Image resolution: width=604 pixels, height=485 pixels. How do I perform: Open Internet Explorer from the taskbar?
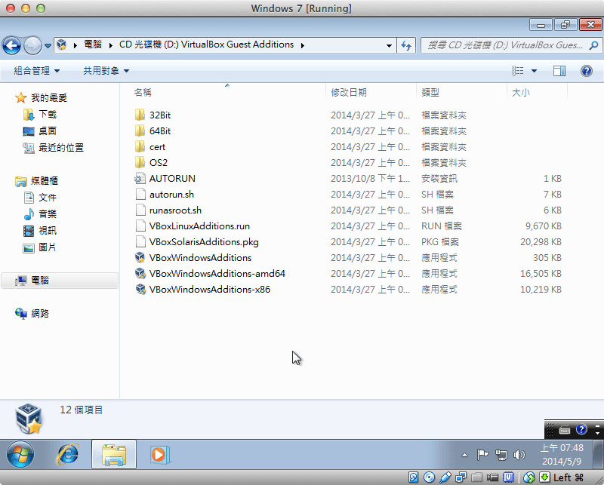tap(68, 455)
